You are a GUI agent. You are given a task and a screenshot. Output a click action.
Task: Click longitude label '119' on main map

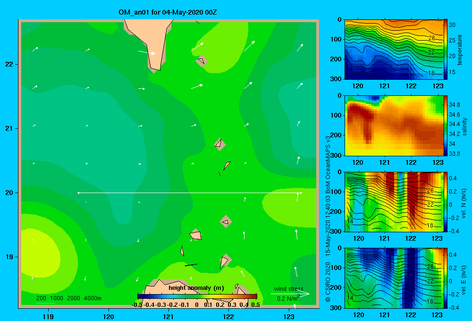pyautogui.click(x=48, y=316)
